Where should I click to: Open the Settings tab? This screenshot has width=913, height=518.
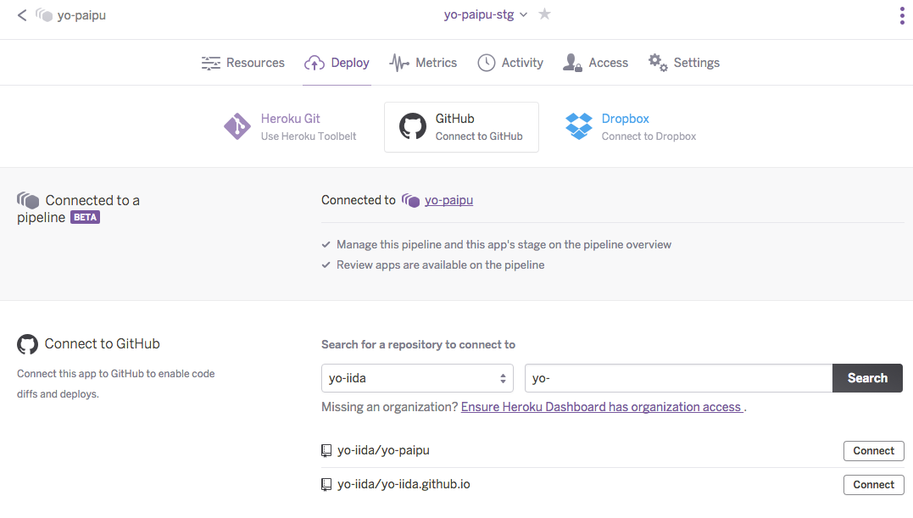coord(684,62)
